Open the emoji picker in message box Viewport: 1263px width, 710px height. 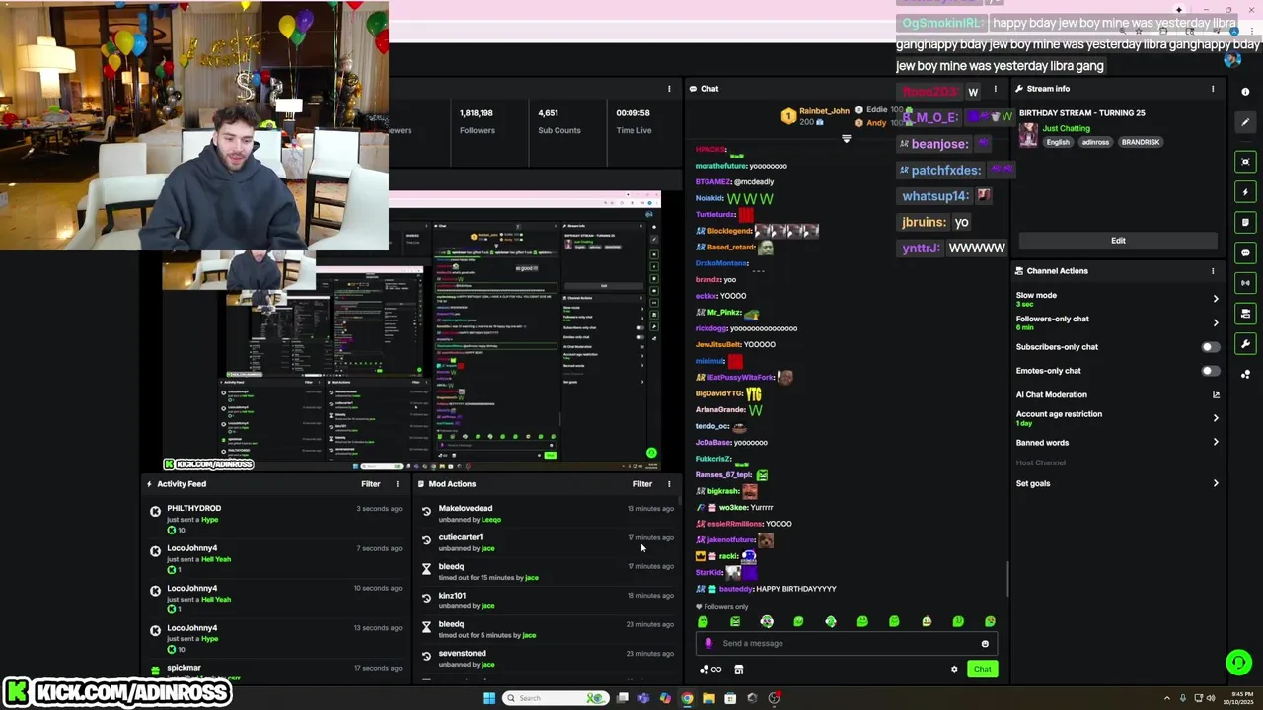tap(985, 644)
